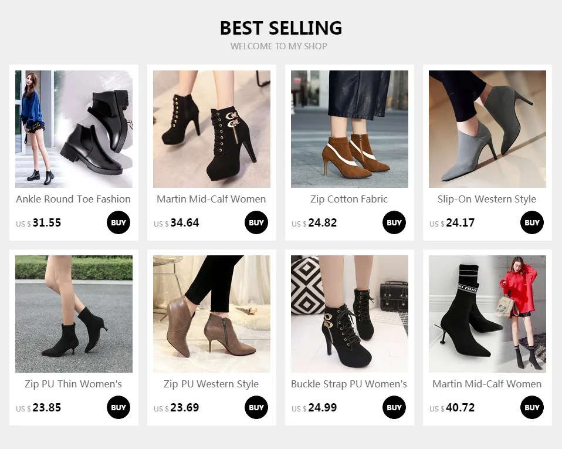
Task: View the gray pointed heel bootie photo
Action: [x=487, y=129]
